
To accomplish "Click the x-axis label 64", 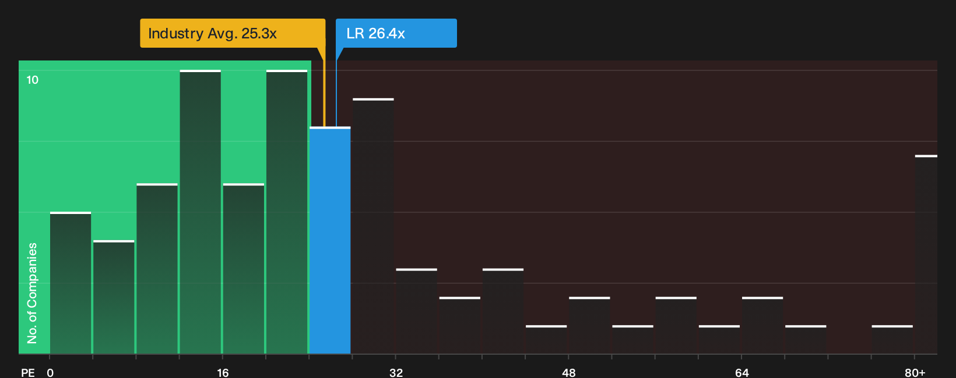I will tap(741, 372).
